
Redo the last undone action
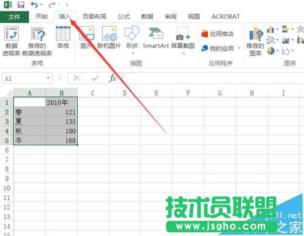point(52,4)
